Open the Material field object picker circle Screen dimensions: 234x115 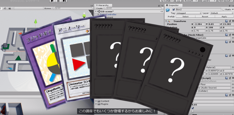233,68
